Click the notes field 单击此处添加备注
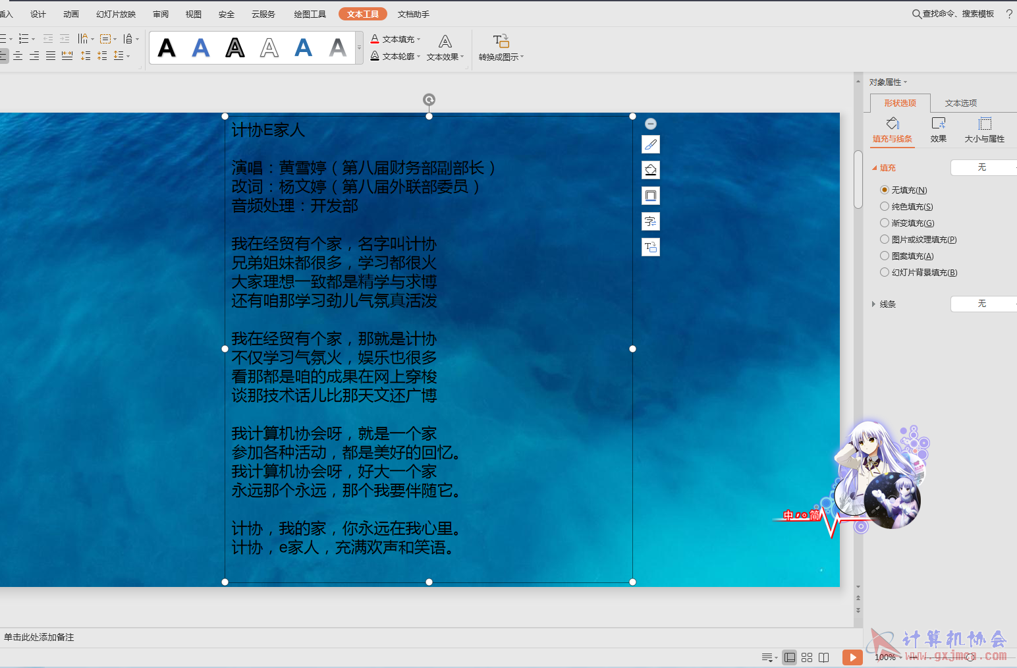The image size is (1017, 668). click(x=39, y=637)
